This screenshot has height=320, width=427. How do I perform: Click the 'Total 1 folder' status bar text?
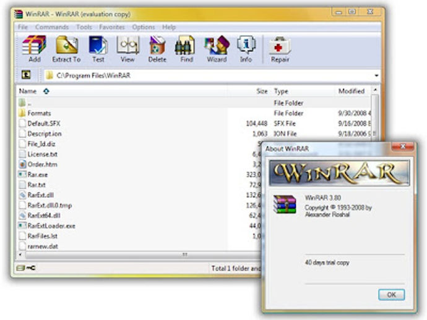[x=236, y=268]
